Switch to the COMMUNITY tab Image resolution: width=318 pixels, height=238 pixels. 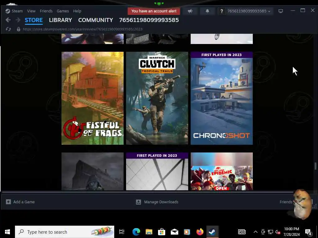pos(96,20)
